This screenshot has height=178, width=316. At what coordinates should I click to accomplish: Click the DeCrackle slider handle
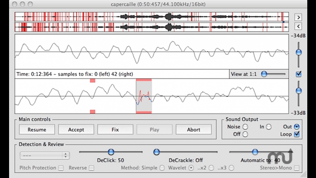(157, 152)
